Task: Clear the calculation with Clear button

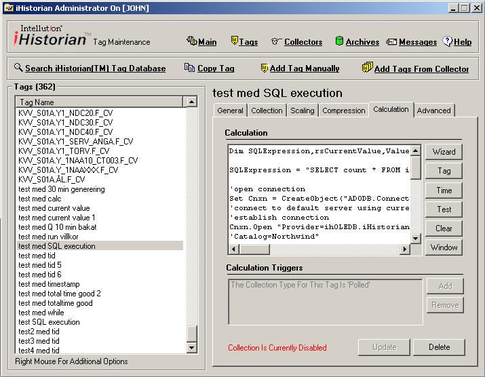Action: (444, 229)
